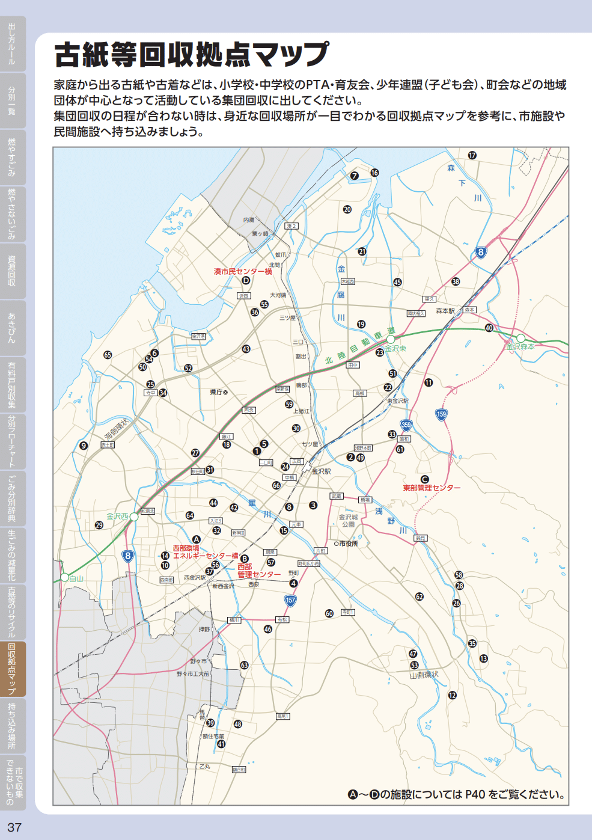592x840 pixels.
Task: Click the 金沢駅 station label
Action: tap(321, 471)
